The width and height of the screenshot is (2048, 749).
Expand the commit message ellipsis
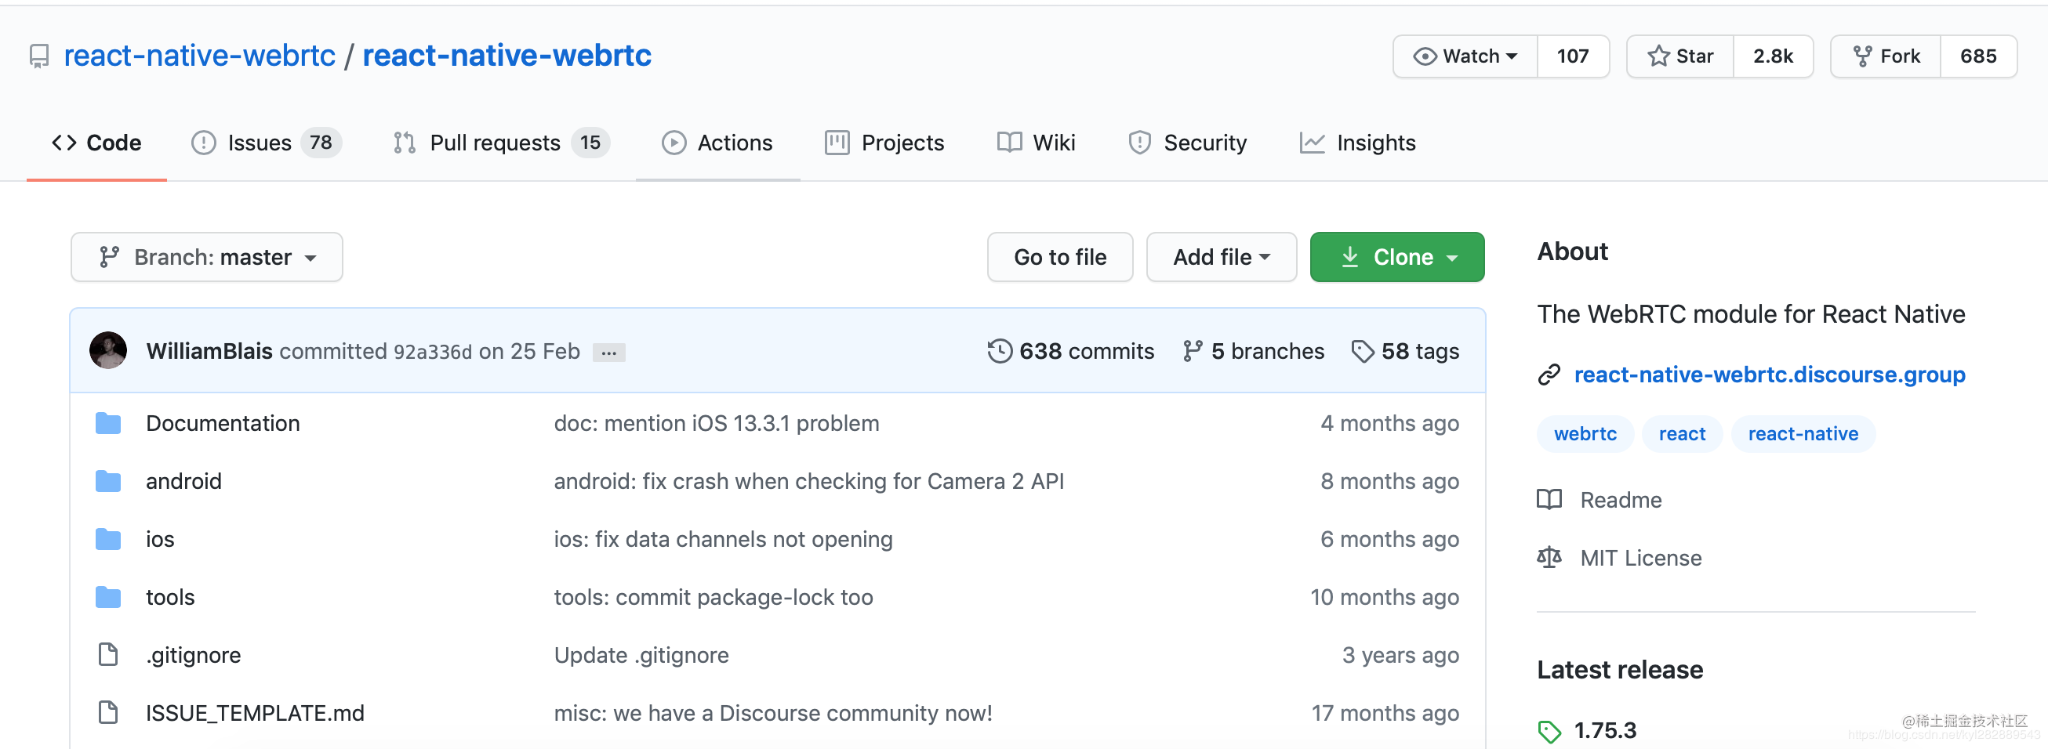point(608,353)
